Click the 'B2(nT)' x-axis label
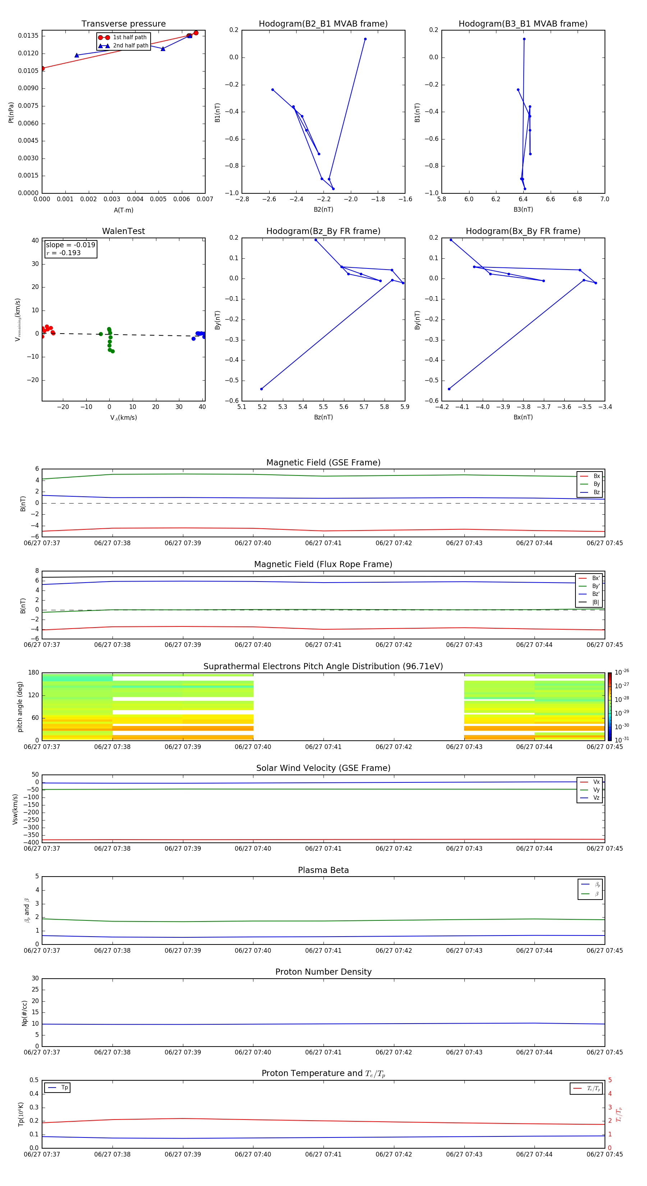This screenshot has width=647, height=1186. click(323, 210)
